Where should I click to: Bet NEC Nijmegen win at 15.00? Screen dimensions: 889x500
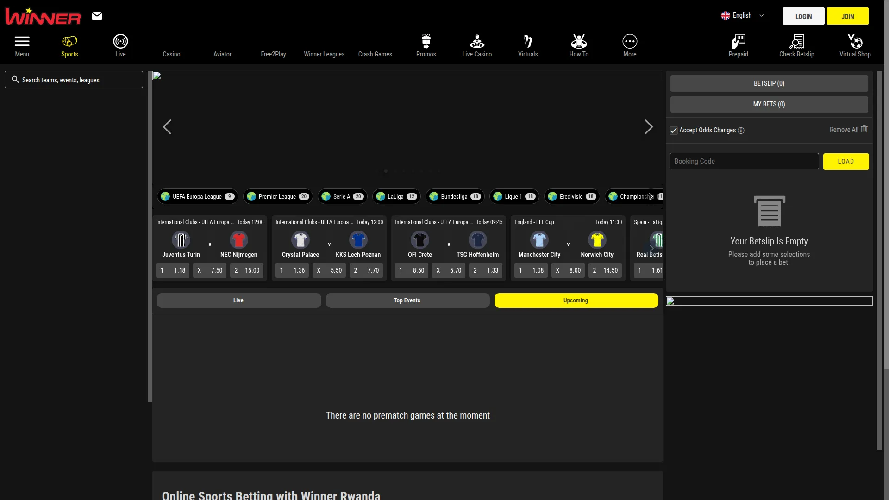[247, 270]
